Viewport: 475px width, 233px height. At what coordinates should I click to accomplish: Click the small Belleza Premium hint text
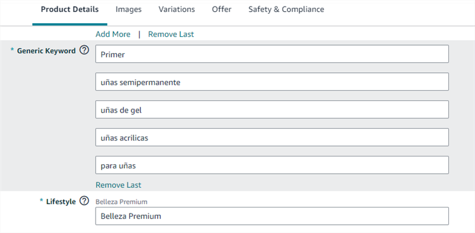pyautogui.click(x=122, y=202)
